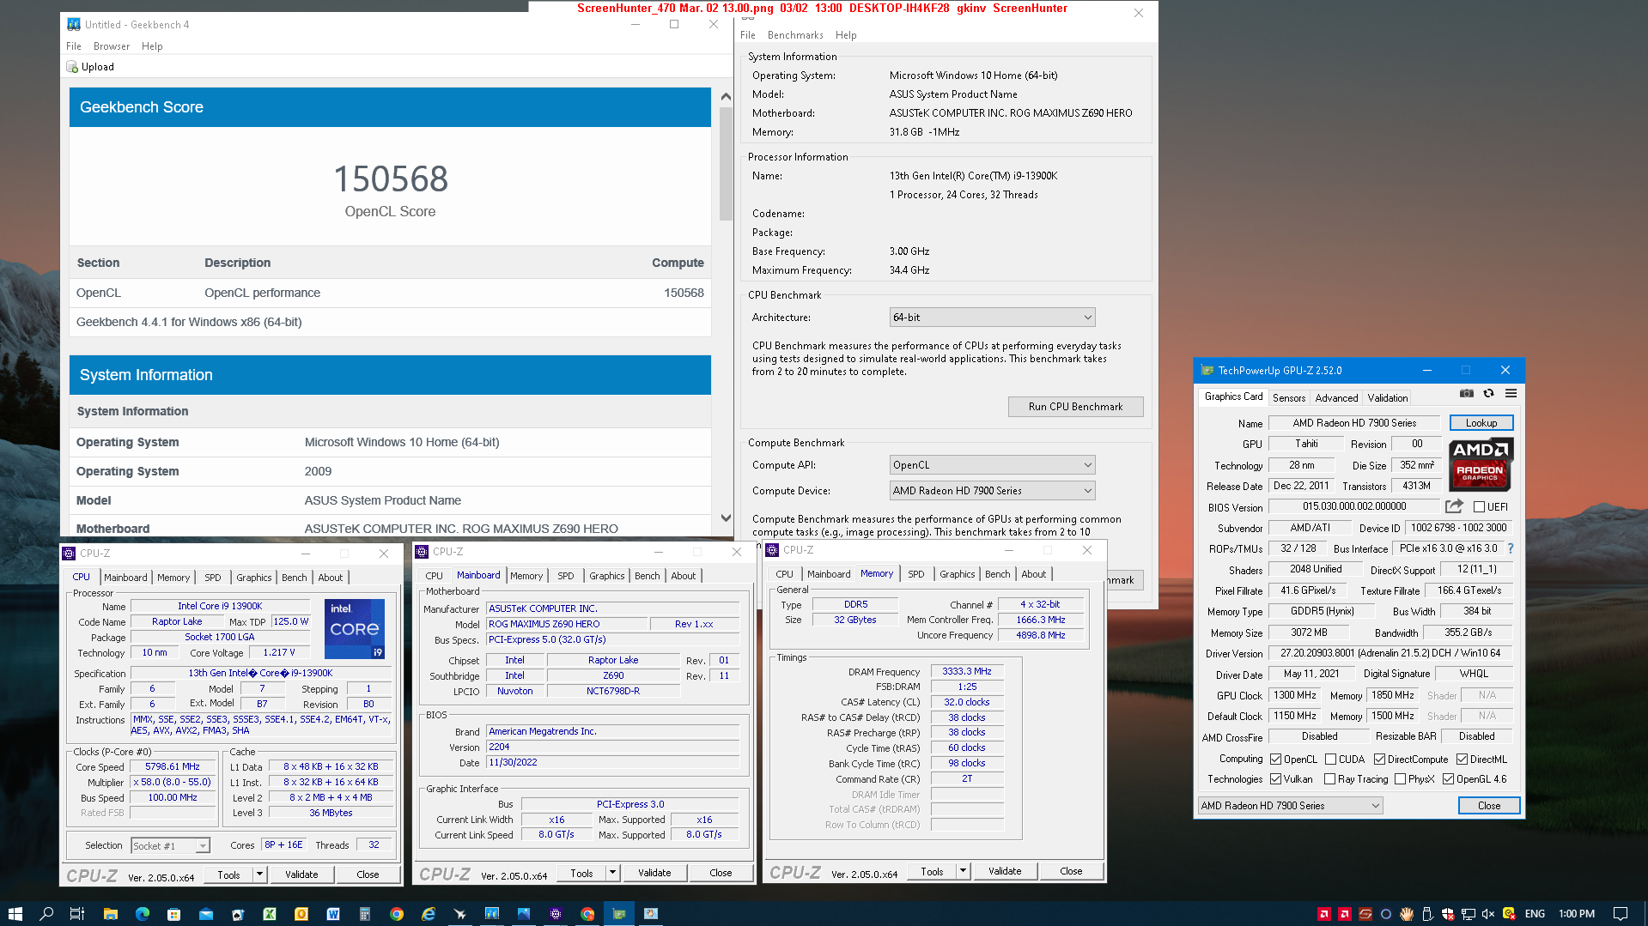Open the Architecture 64-bit dropdown

point(992,318)
